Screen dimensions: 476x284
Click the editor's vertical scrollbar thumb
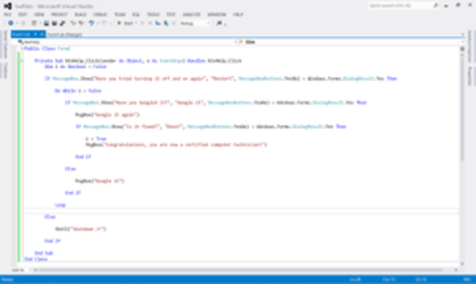click(x=462, y=109)
